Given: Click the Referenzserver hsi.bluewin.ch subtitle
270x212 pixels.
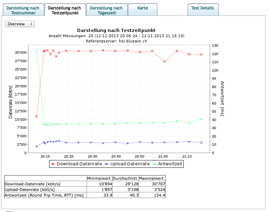Looking at the screenshot, I should (116, 41).
